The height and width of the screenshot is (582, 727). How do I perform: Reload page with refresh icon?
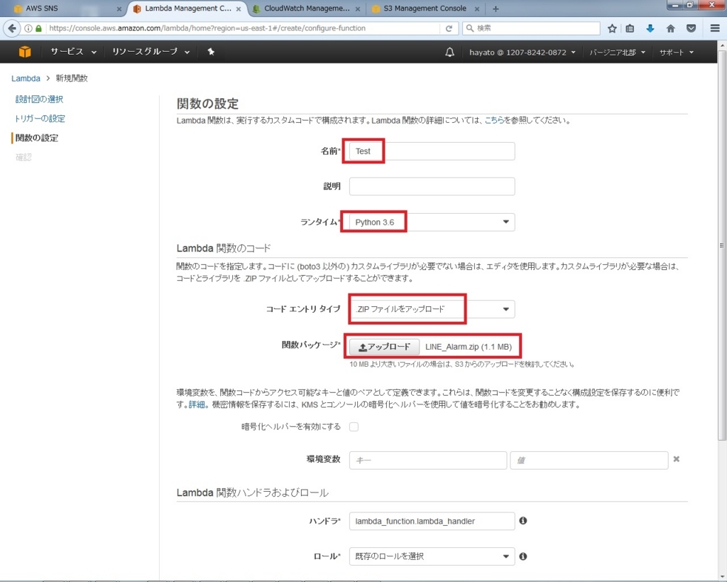click(449, 28)
